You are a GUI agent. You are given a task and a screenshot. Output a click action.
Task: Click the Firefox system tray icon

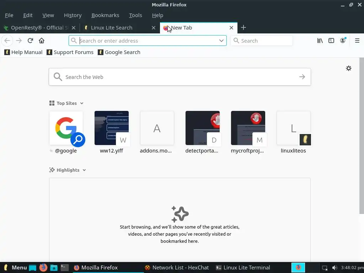(298, 268)
